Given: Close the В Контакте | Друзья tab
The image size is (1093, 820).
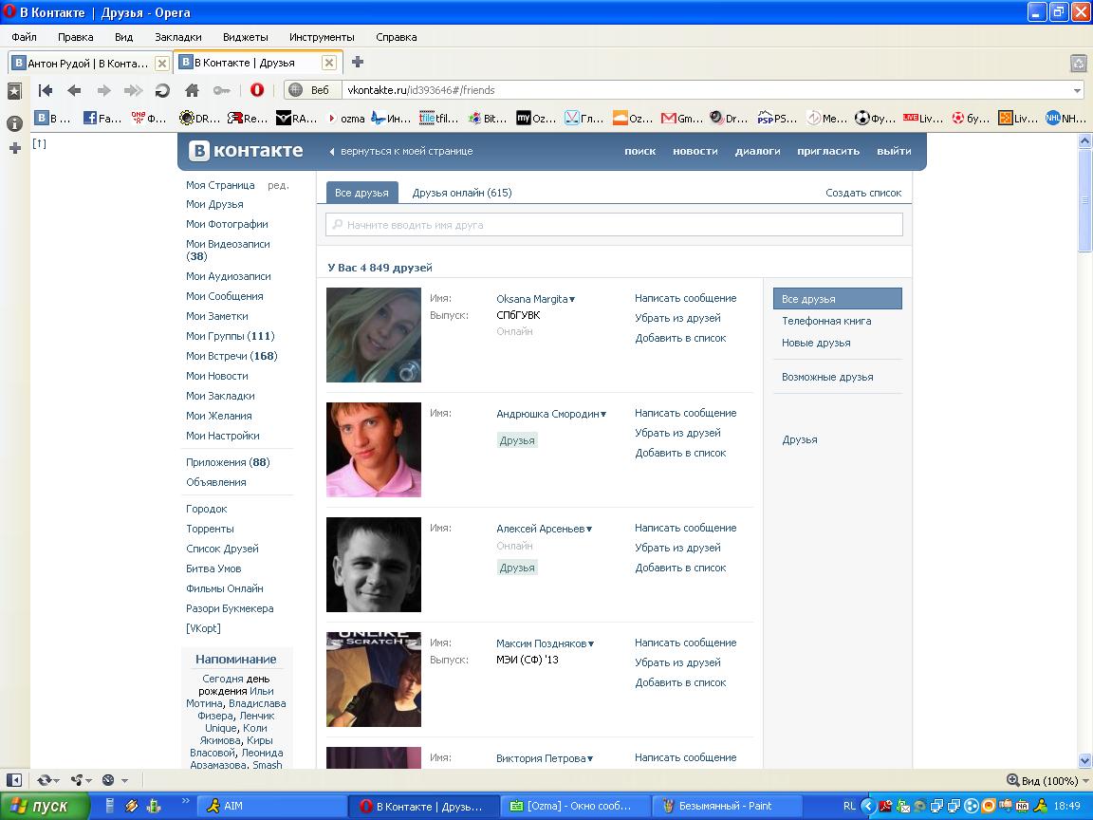Looking at the screenshot, I should pos(329,63).
